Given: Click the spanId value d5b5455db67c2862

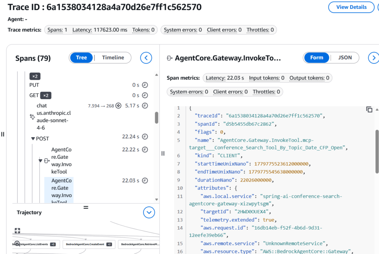Looking at the screenshot, I should point(249,124).
